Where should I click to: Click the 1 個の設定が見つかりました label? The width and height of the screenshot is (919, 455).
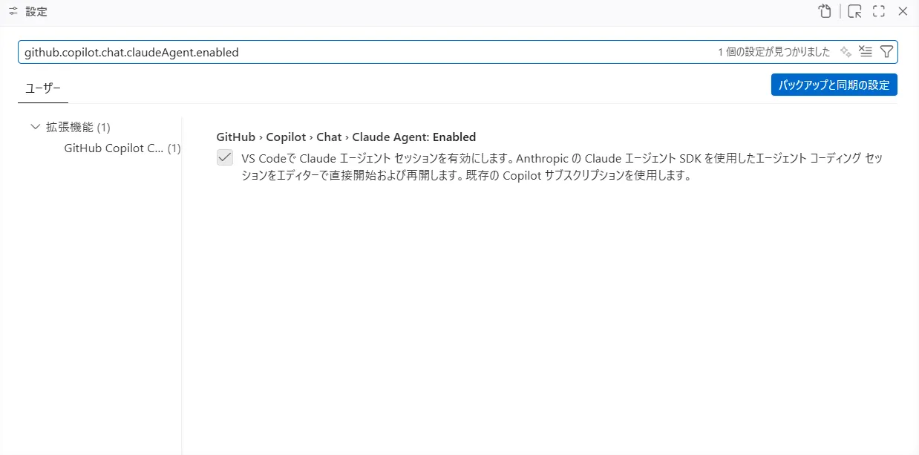[x=774, y=52]
